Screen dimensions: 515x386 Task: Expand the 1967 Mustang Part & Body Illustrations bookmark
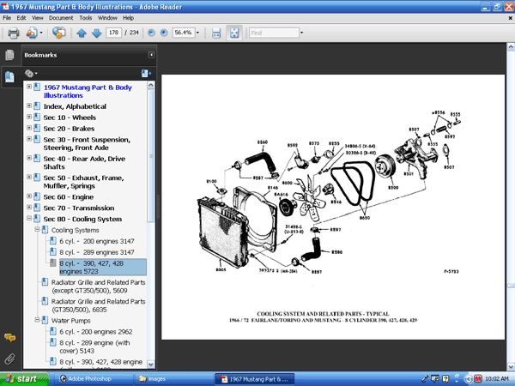tap(29, 87)
